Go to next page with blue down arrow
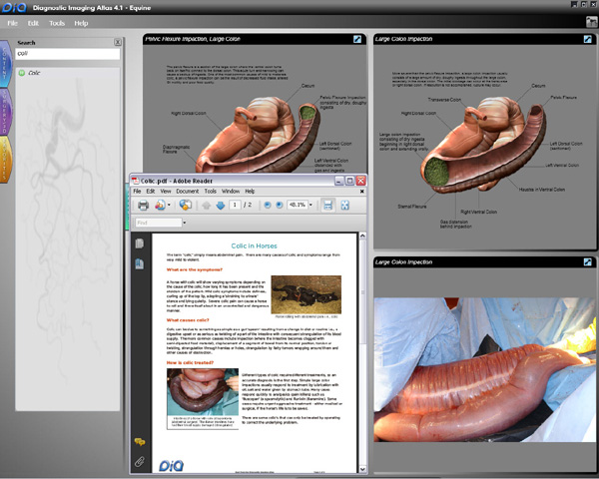The width and height of the screenshot is (599, 479). pyautogui.click(x=221, y=206)
